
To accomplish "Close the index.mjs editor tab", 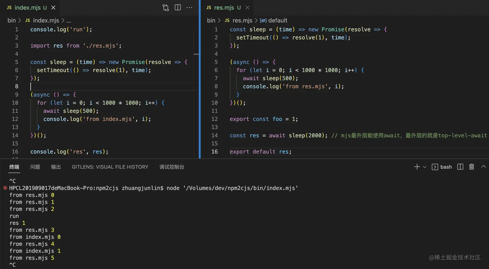I will coord(53,7).
